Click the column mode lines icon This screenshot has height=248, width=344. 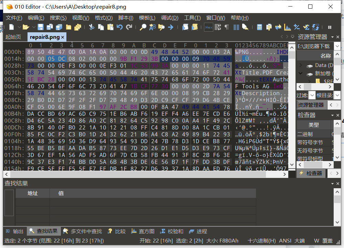coord(236,27)
